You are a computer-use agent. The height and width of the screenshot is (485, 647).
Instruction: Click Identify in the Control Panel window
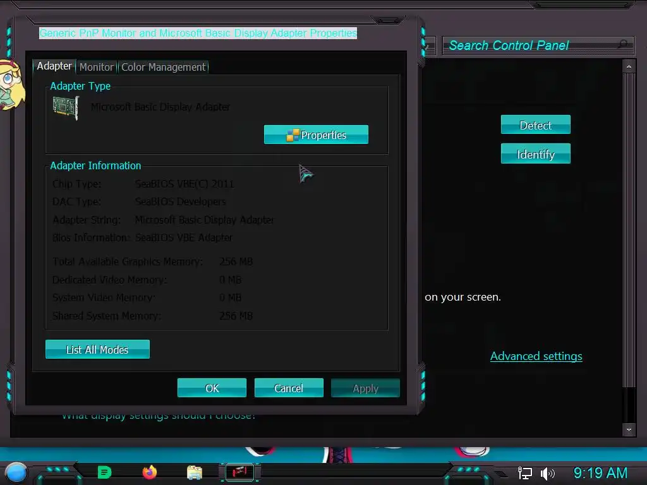coord(536,153)
